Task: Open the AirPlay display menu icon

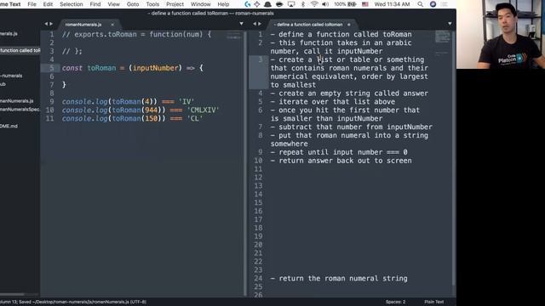Action: coord(291,4)
